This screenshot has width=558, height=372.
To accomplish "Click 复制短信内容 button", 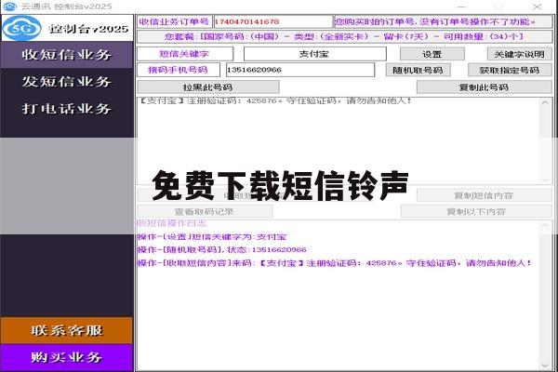I will point(484,195).
